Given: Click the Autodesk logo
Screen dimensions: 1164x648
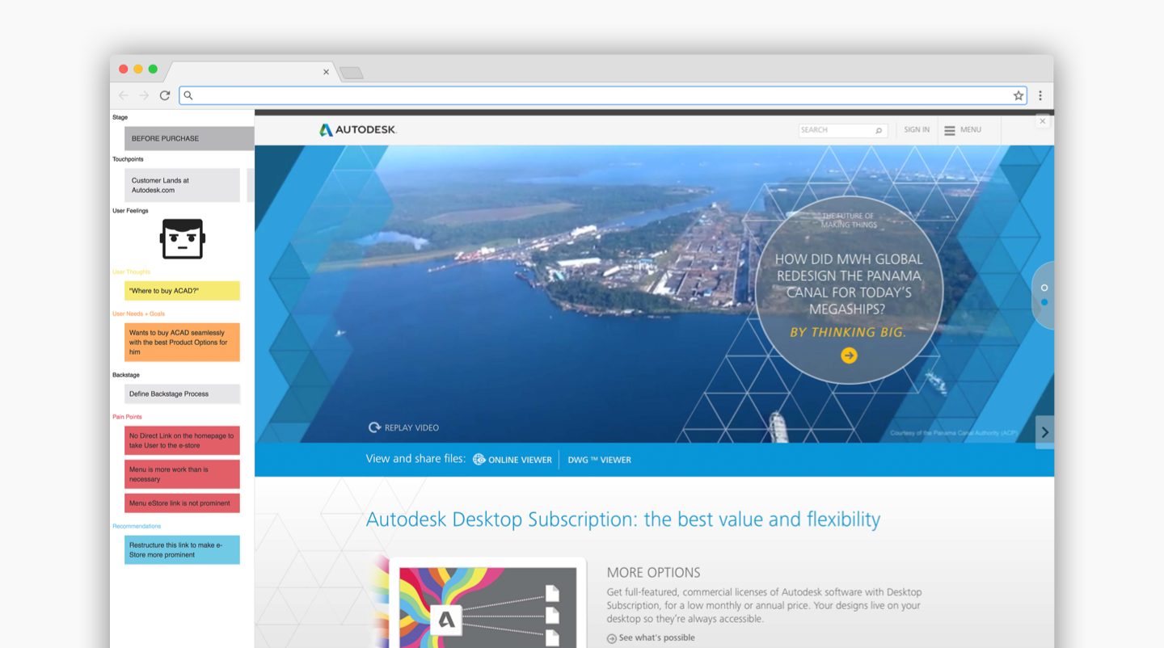Looking at the screenshot, I should click(358, 129).
